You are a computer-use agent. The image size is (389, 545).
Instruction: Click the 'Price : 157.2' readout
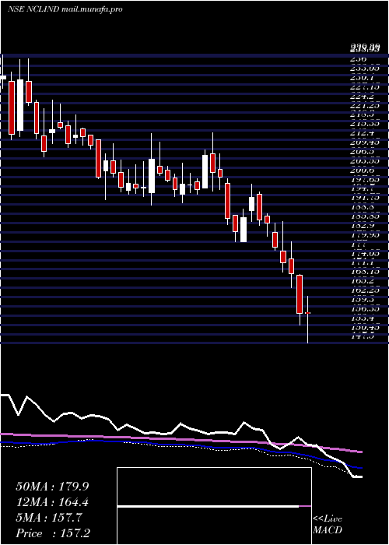tap(53, 533)
